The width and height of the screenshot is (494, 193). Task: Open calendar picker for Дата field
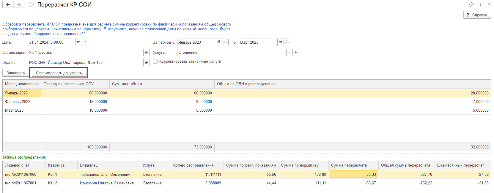pyautogui.click(x=79, y=42)
